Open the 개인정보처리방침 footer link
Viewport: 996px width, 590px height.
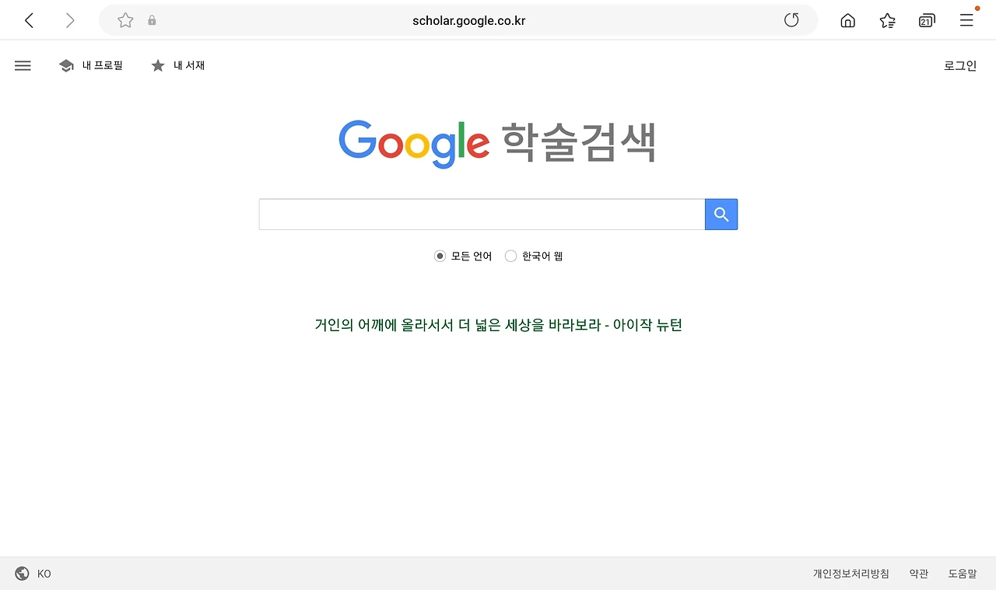851,574
